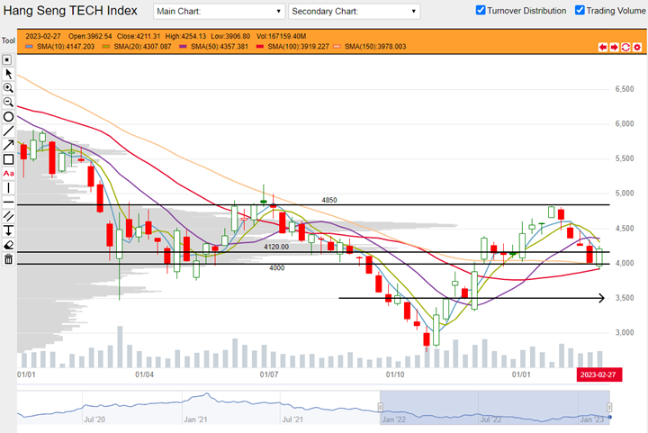Select the circle drawing tool
Screen dimensions: 648x433
click(8, 116)
